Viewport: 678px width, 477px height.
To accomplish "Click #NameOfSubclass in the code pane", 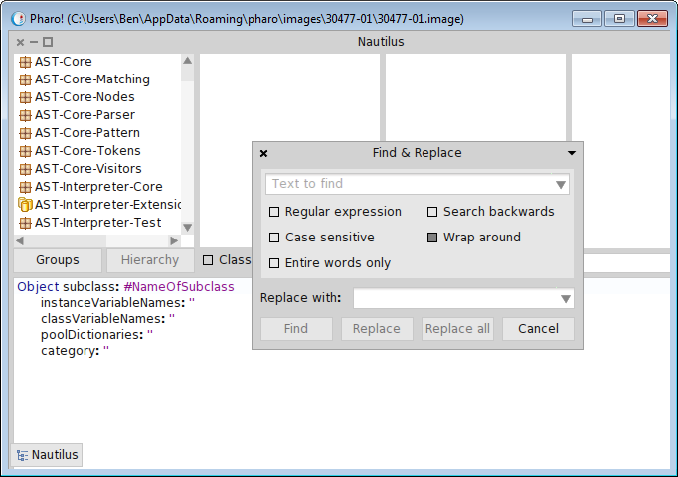I will tap(179, 287).
